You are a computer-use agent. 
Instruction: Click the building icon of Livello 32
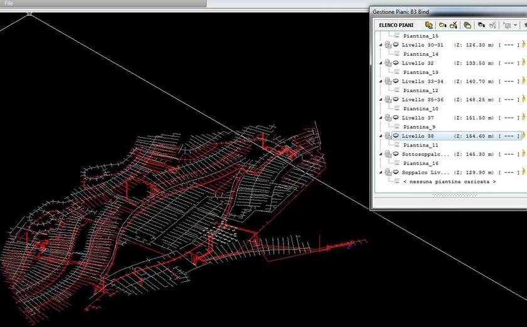click(388, 63)
